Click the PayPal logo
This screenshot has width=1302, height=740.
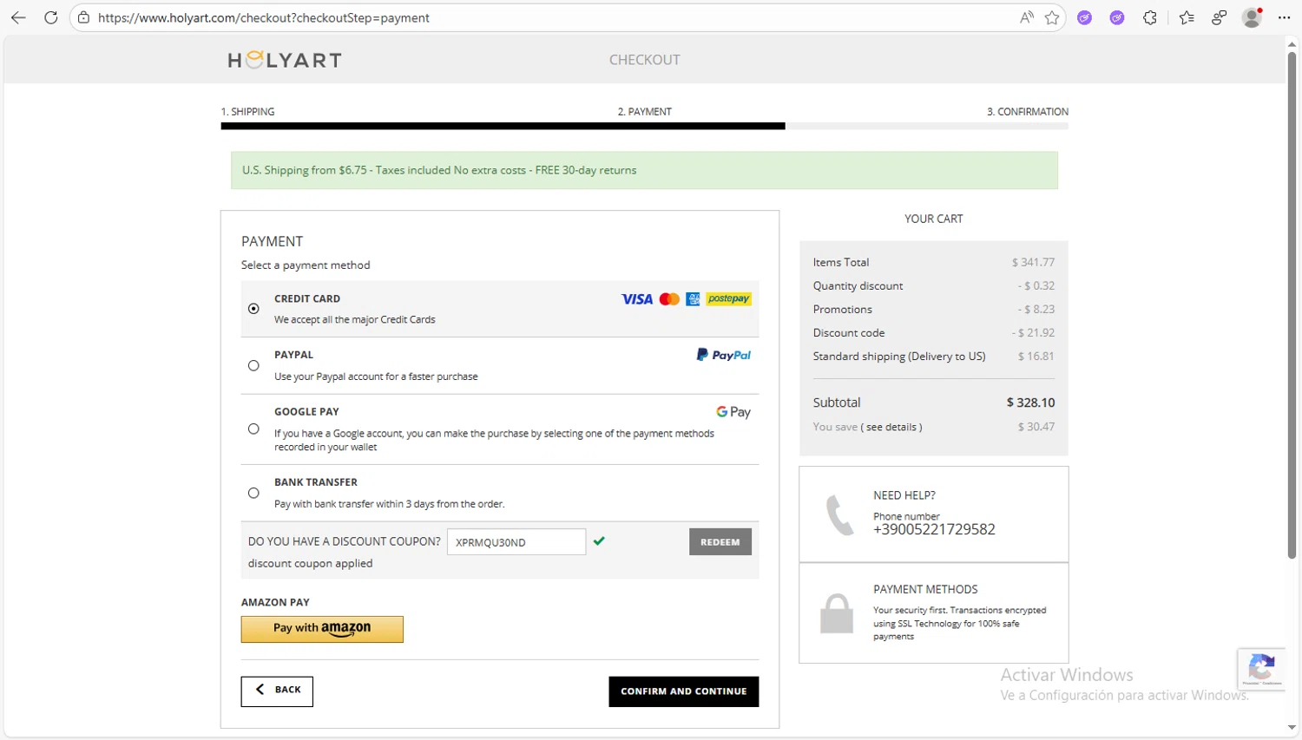[723, 355]
